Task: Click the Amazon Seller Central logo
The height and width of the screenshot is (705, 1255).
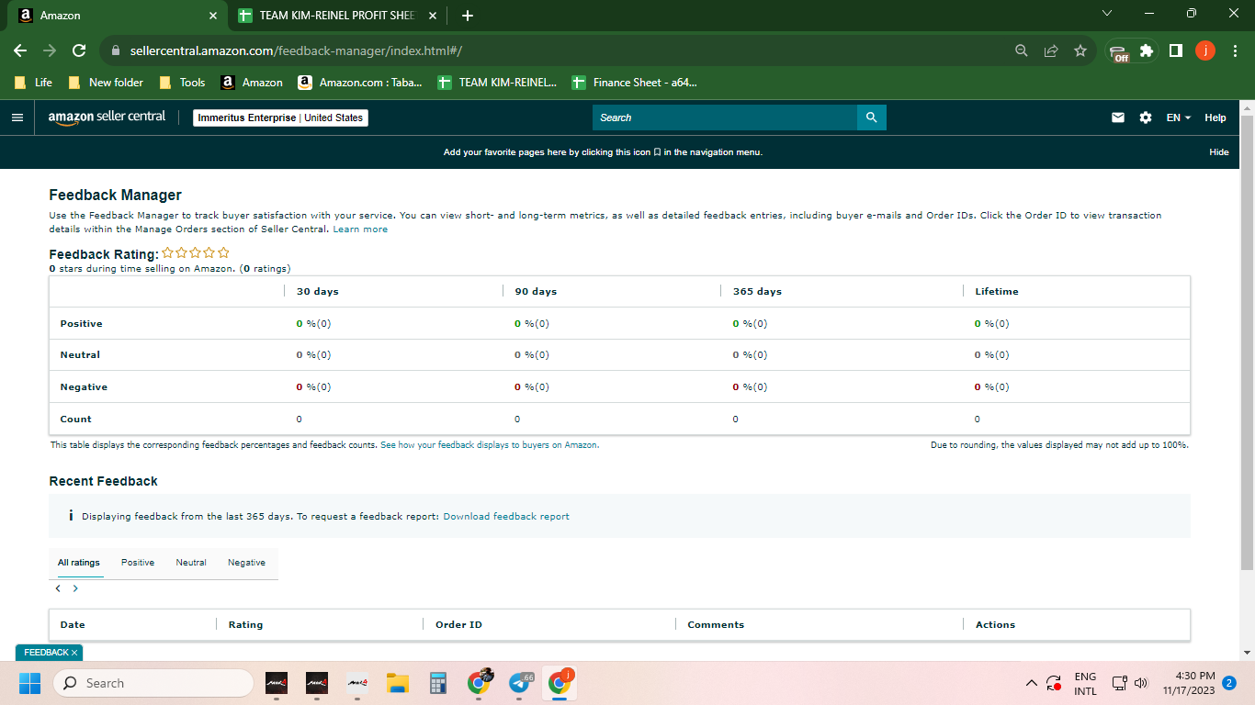Action: (x=107, y=117)
